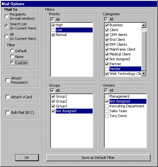The height and width of the screenshot is (167, 158).
Task: Click the Categories list scroll-down arrow
Action: [144, 74]
